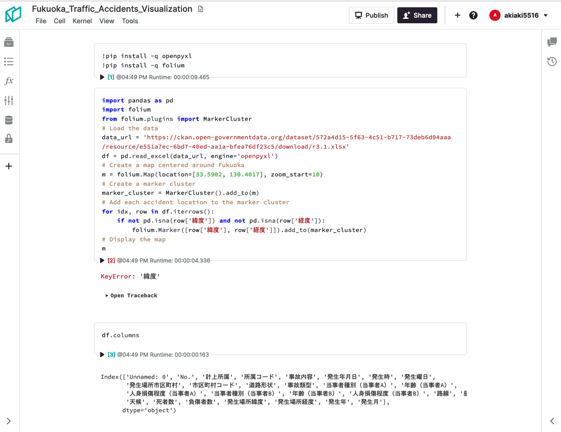Image resolution: width=561 pixels, height=432 pixels.
Task: Open the Table of contents panel
Action: (9, 61)
